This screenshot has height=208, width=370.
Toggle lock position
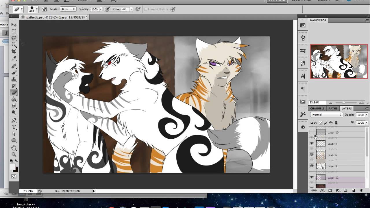click(331, 123)
